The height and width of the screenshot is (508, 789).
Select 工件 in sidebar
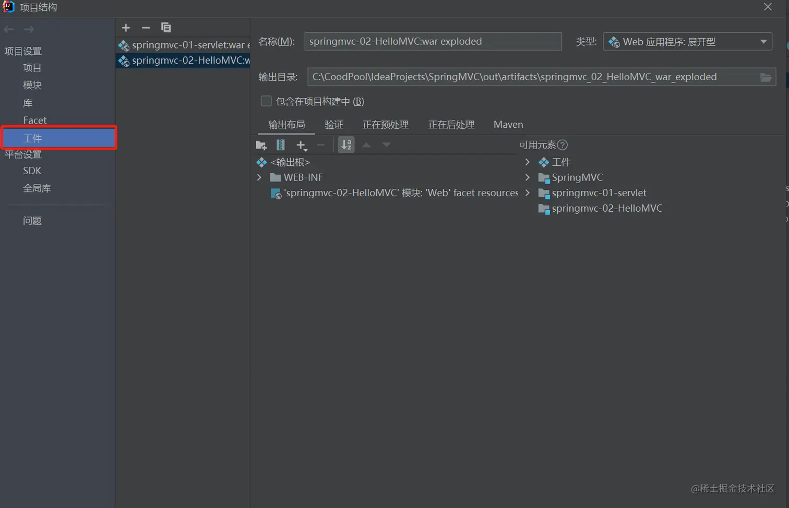click(x=58, y=138)
